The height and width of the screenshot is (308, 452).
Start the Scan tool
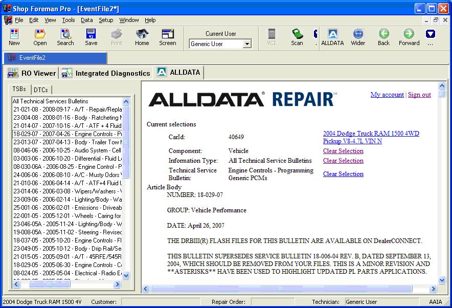297,37
